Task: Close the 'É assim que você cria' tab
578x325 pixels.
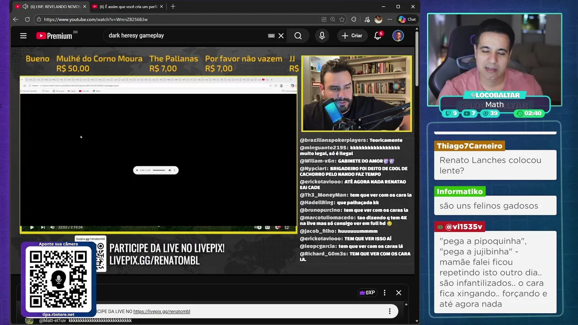Action: point(162,7)
